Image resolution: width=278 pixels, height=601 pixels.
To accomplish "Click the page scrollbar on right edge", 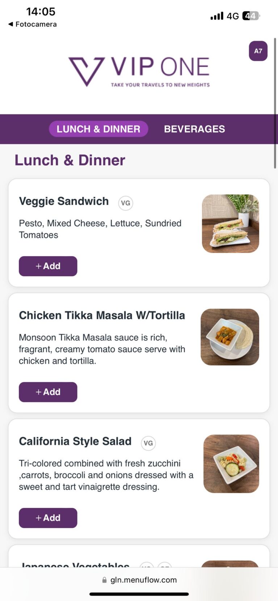I will [x=275, y=103].
